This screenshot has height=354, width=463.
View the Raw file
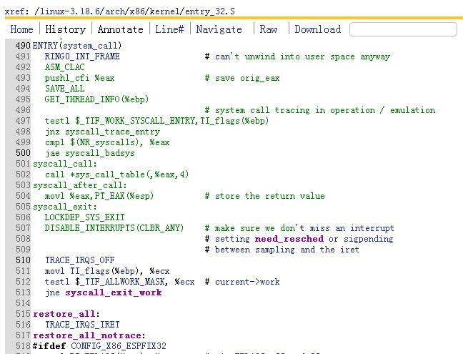269,29
